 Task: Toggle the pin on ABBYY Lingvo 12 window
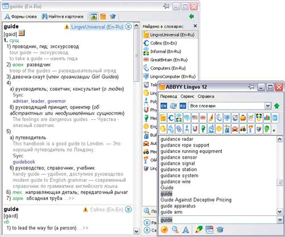coord(251,87)
